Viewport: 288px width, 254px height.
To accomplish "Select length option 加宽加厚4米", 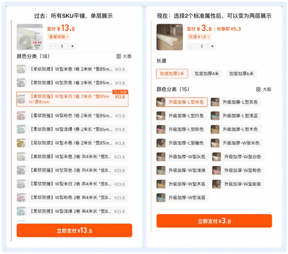I will point(207,74).
